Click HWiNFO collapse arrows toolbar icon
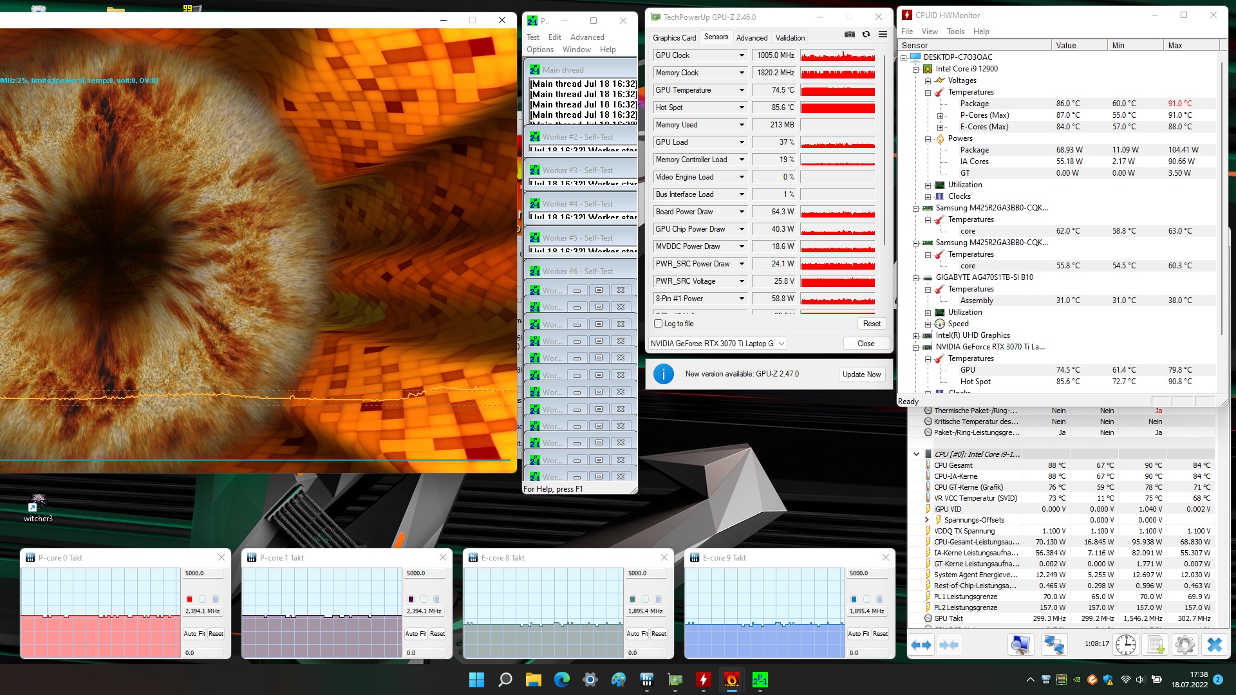This screenshot has width=1236, height=695. [949, 645]
